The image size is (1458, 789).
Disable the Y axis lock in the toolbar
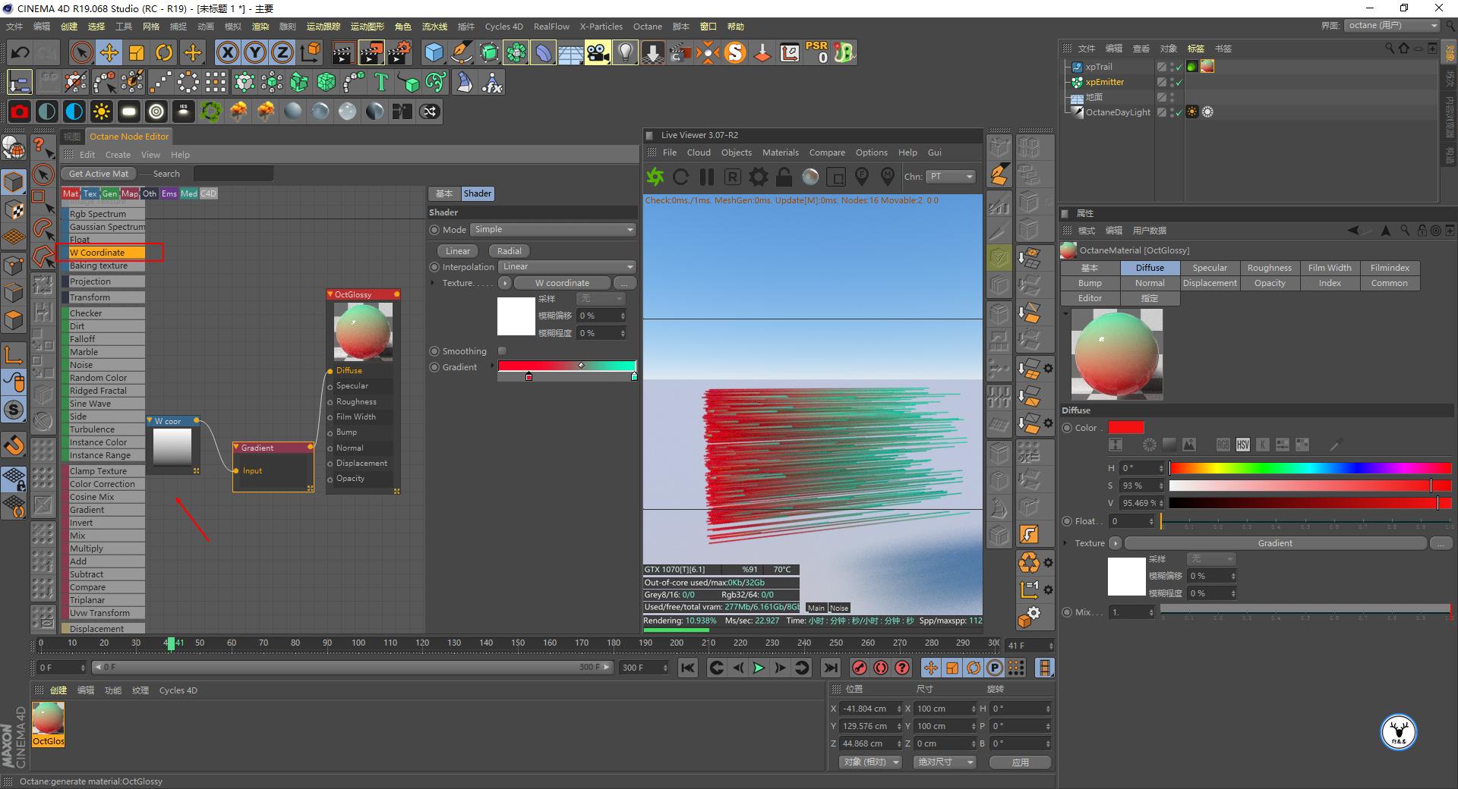click(254, 52)
